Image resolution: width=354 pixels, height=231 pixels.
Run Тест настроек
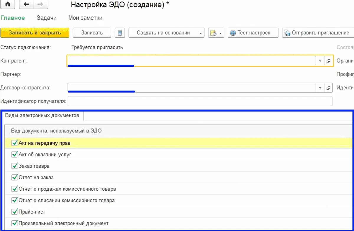coord(253,33)
